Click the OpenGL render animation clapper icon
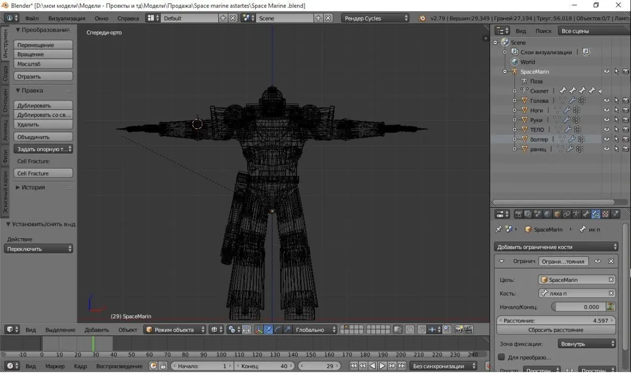Viewport: 631px width, 373px height. pos(467,329)
